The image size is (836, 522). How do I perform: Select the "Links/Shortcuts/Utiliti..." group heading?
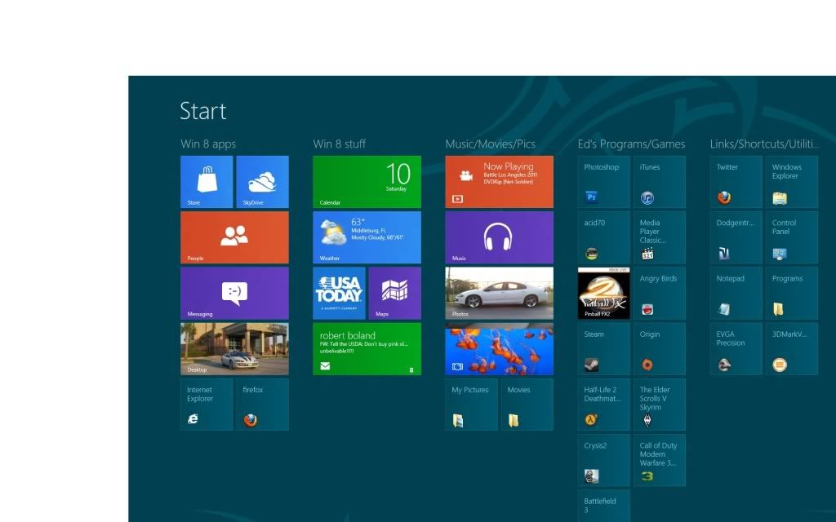point(764,144)
